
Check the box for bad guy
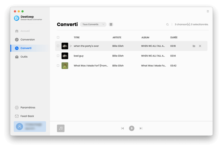(58, 56)
